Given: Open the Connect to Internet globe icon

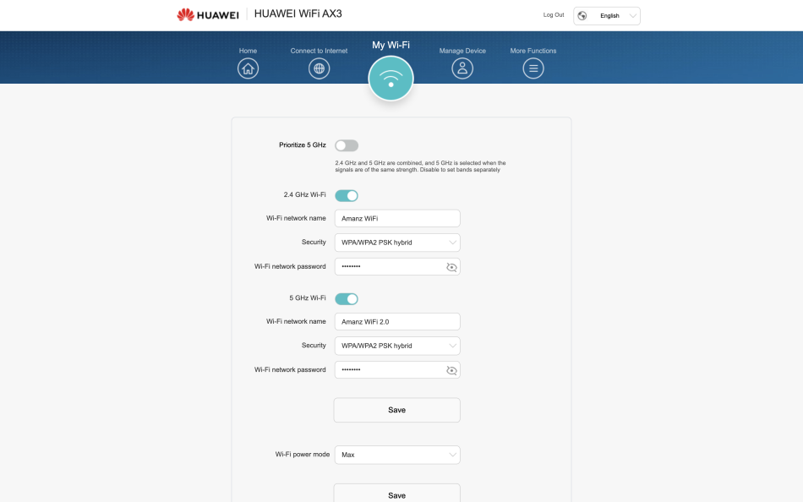Looking at the screenshot, I should point(319,68).
